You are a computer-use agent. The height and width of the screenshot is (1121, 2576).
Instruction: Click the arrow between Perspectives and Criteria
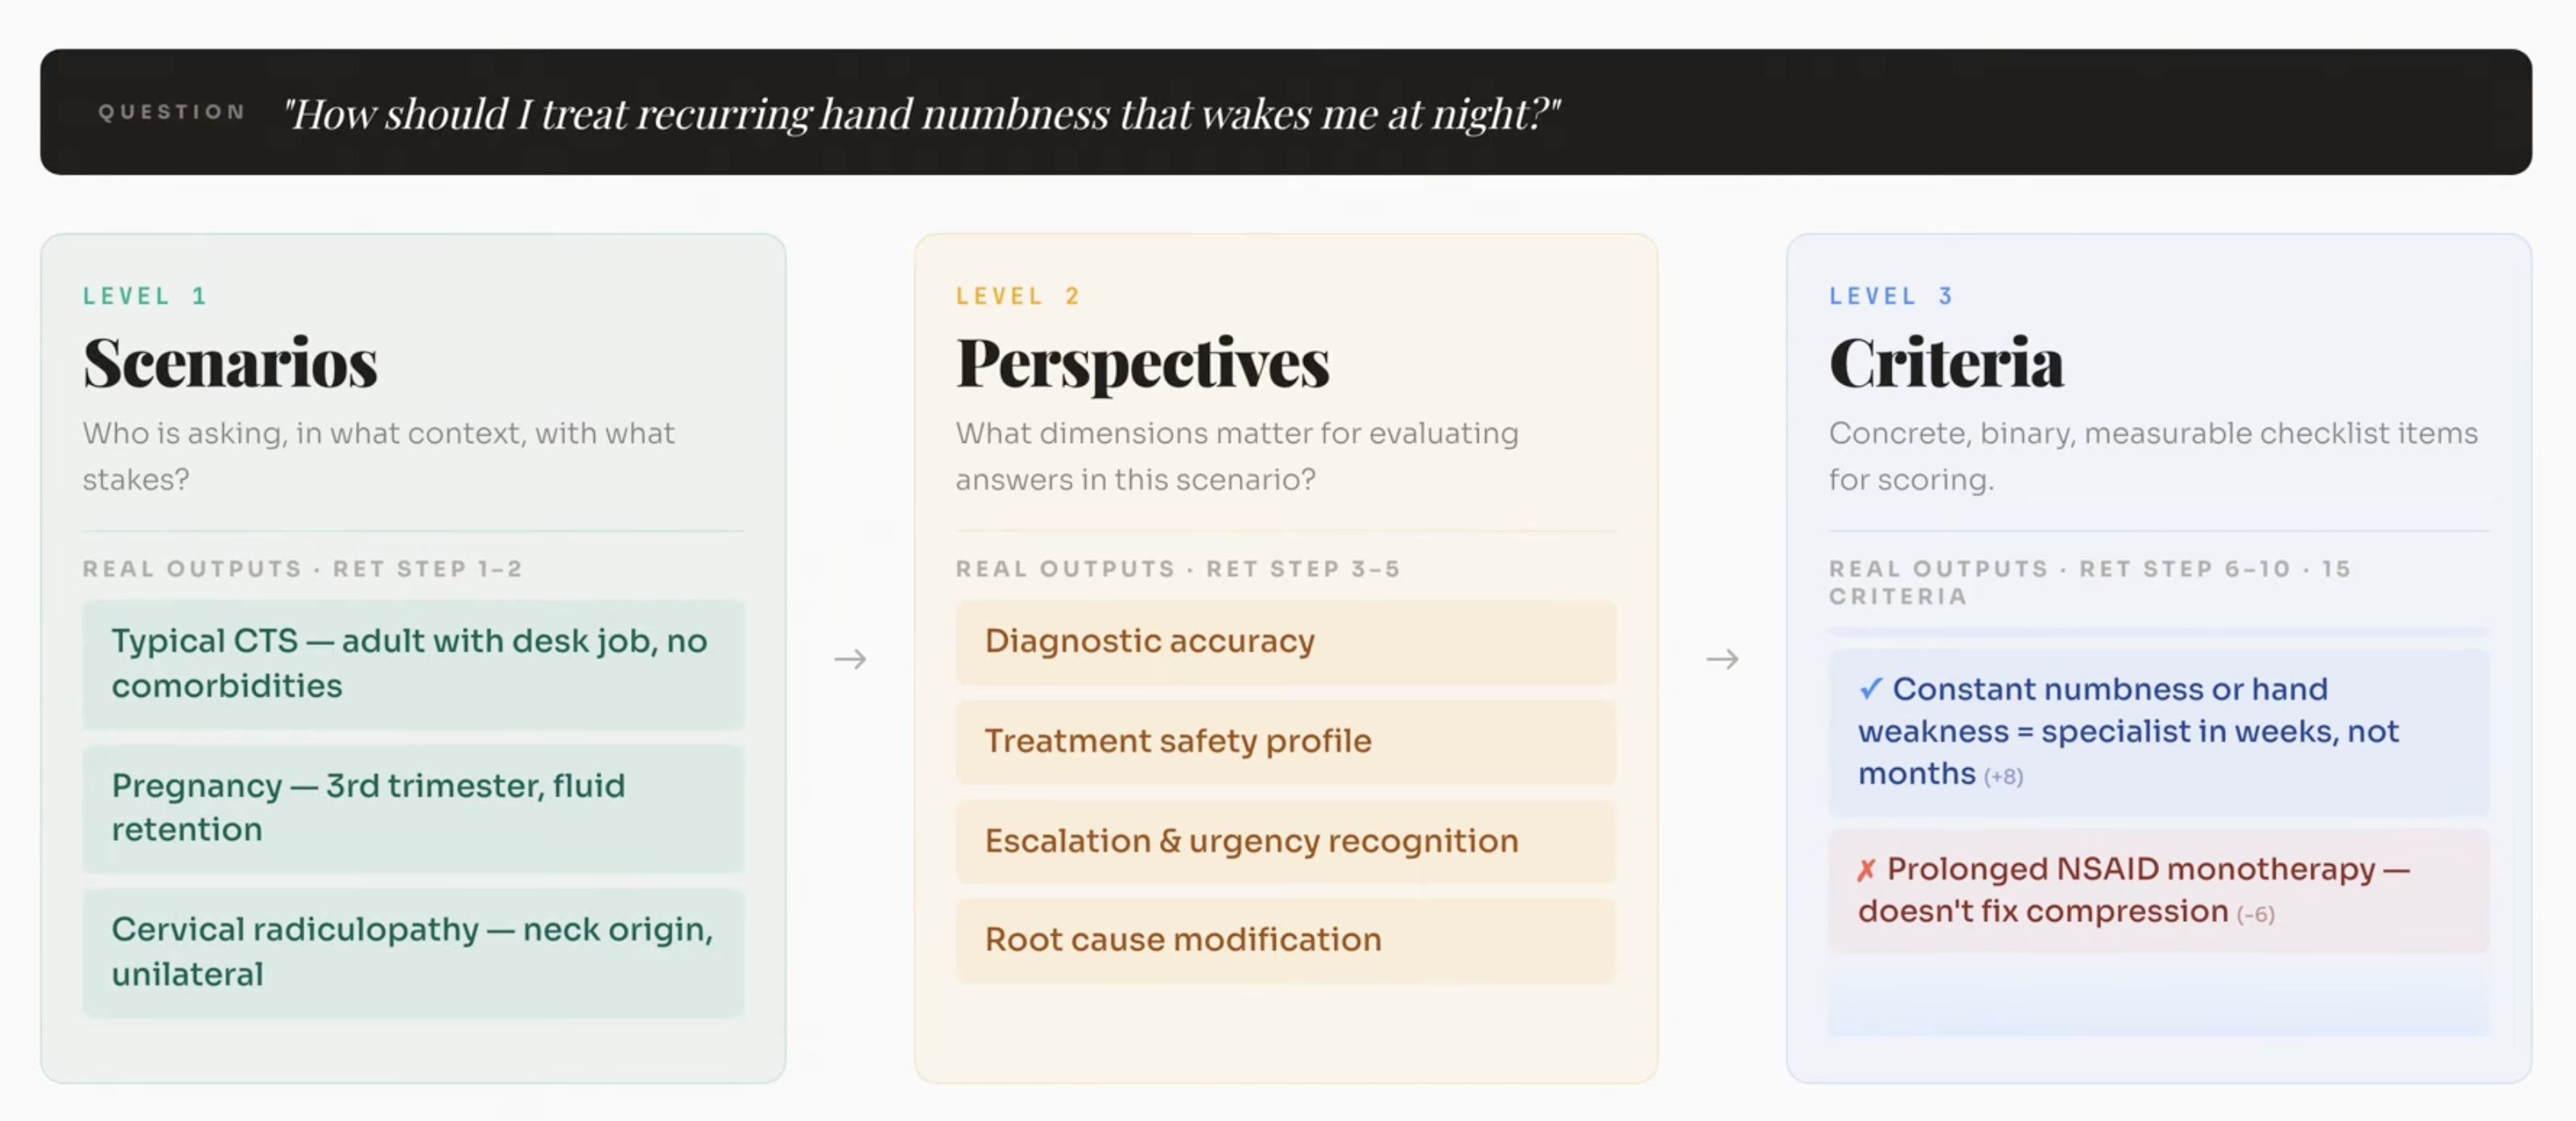coord(1722,659)
